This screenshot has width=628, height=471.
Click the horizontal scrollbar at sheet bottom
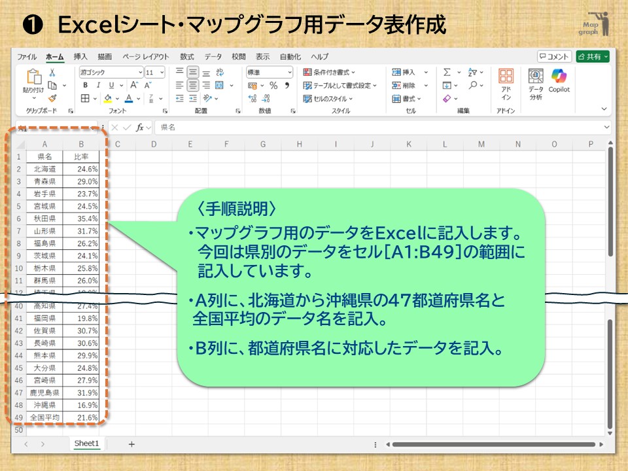[x=494, y=444]
